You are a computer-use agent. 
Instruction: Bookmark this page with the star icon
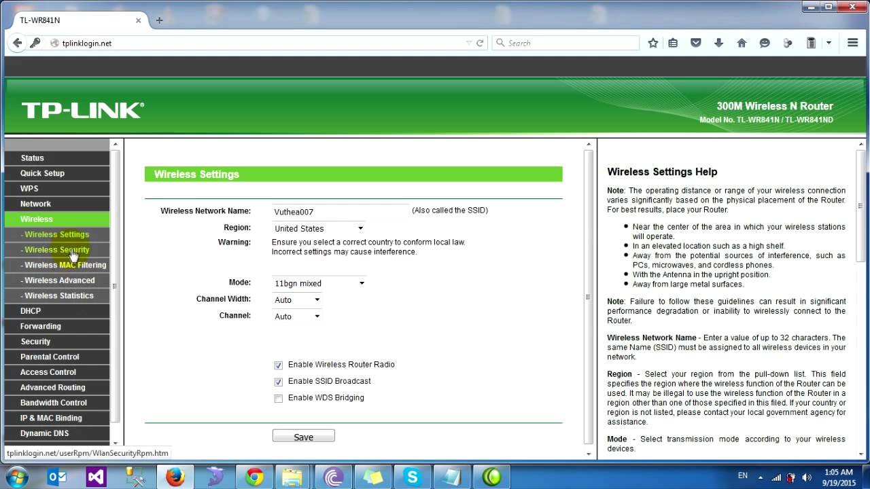point(653,43)
